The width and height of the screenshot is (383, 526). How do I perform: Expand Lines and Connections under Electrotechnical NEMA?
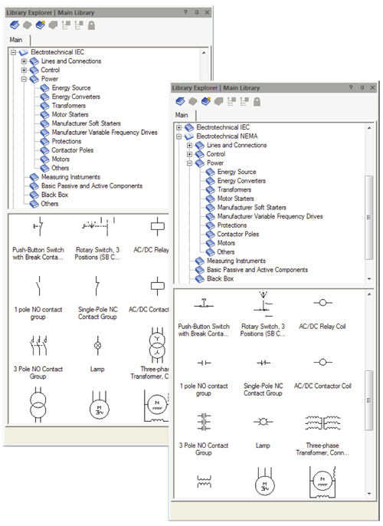click(x=189, y=145)
